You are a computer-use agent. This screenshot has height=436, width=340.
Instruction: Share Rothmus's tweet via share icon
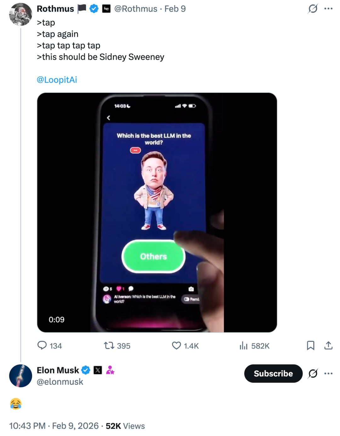tap(328, 345)
